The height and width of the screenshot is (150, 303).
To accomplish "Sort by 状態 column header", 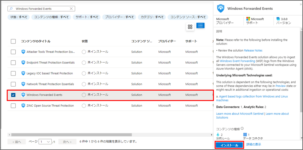I will click(85, 41).
